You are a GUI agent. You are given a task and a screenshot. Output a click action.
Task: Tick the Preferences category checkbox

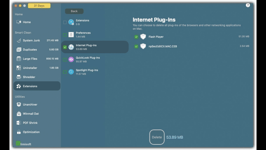[x=65, y=35]
